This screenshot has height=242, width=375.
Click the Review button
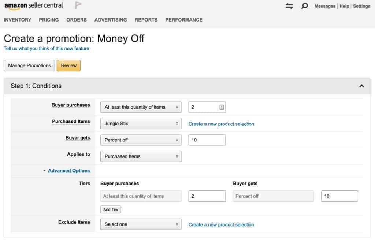coord(68,65)
